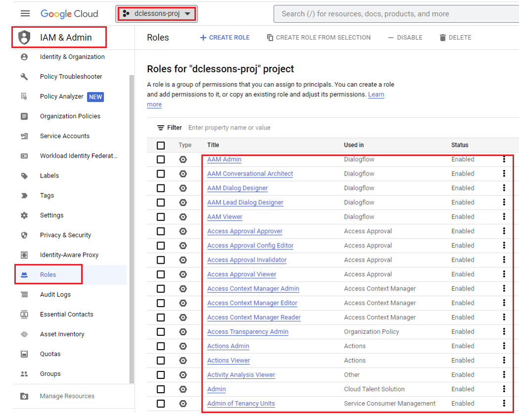Click the Google Cloud logo
The image size is (519, 416).
pos(69,13)
